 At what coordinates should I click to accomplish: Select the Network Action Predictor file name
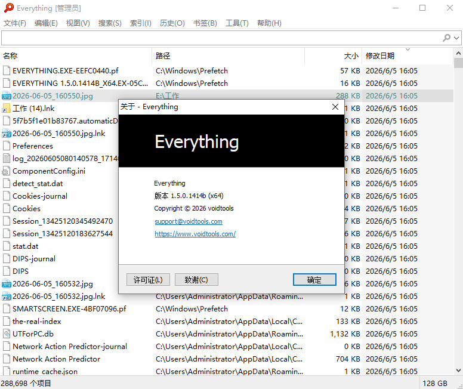click(57, 359)
